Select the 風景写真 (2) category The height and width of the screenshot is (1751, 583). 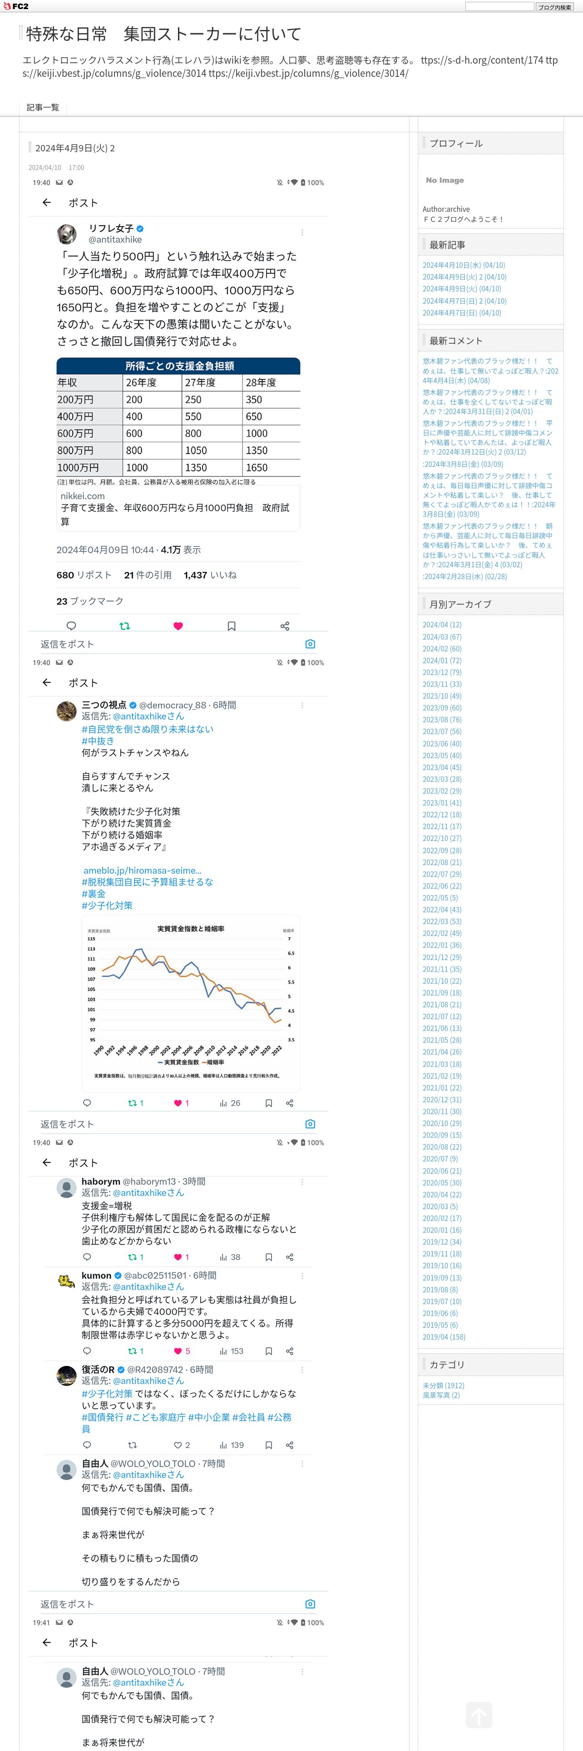click(x=441, y=1396)
